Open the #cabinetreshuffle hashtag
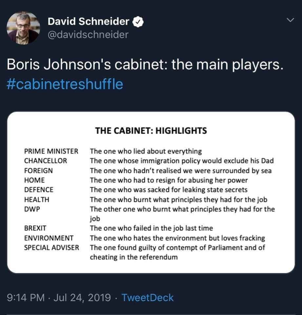Image resolution: width=302 pixels, height=315 pixels. pos(65,84)
